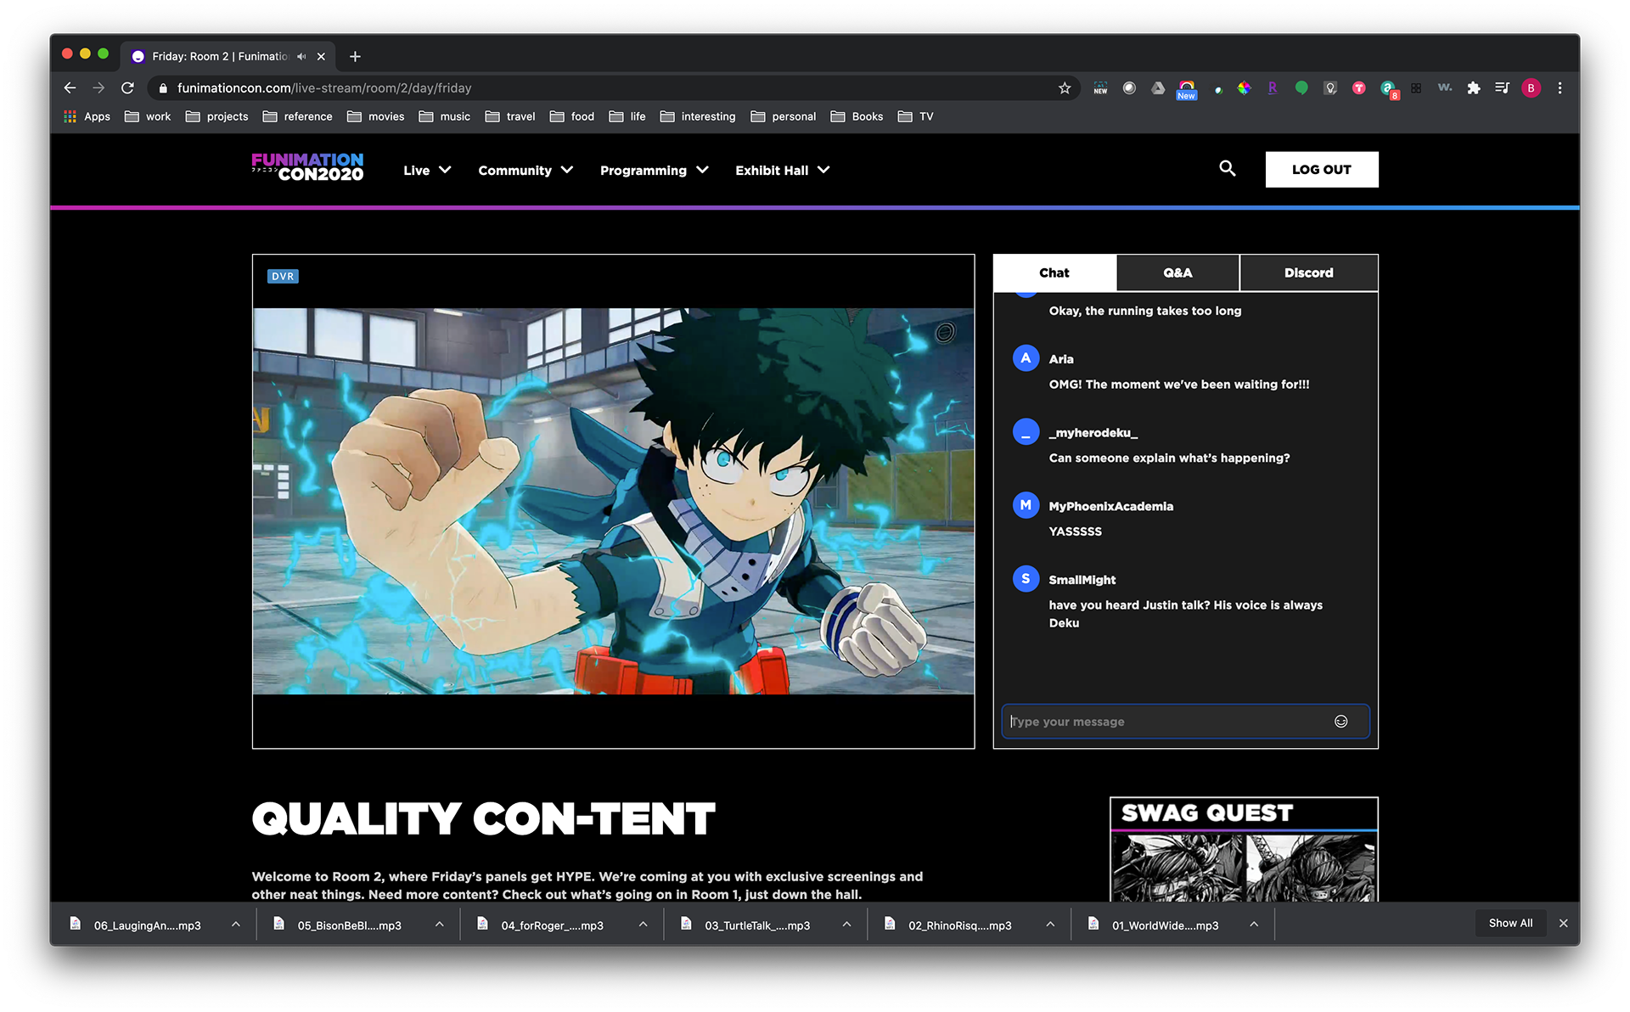This screenshot has height=1012, width=1630.
Task: Click the NEW screenshot extension icon
Action: point(1100,88)
